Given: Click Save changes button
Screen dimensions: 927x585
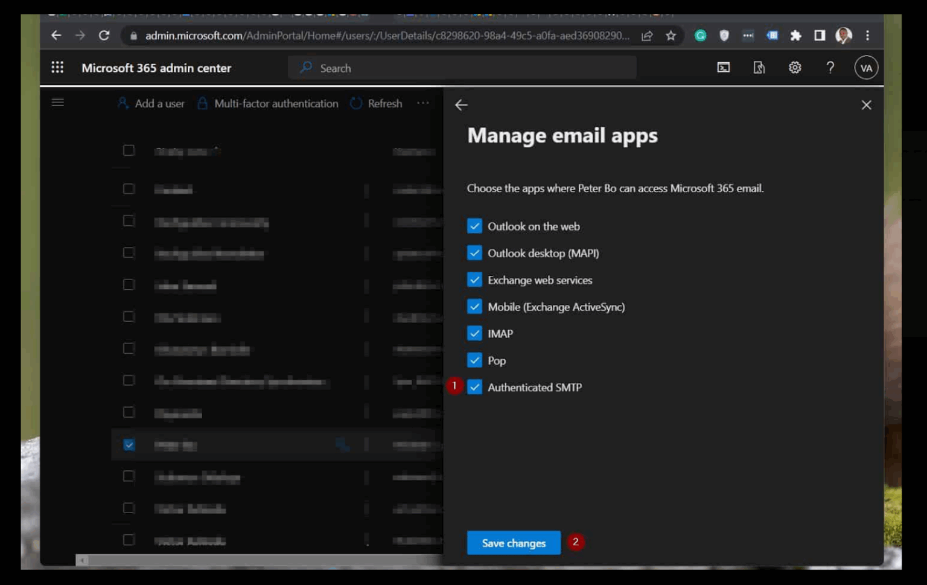Looking at the screenshot, I should [514, 542].
